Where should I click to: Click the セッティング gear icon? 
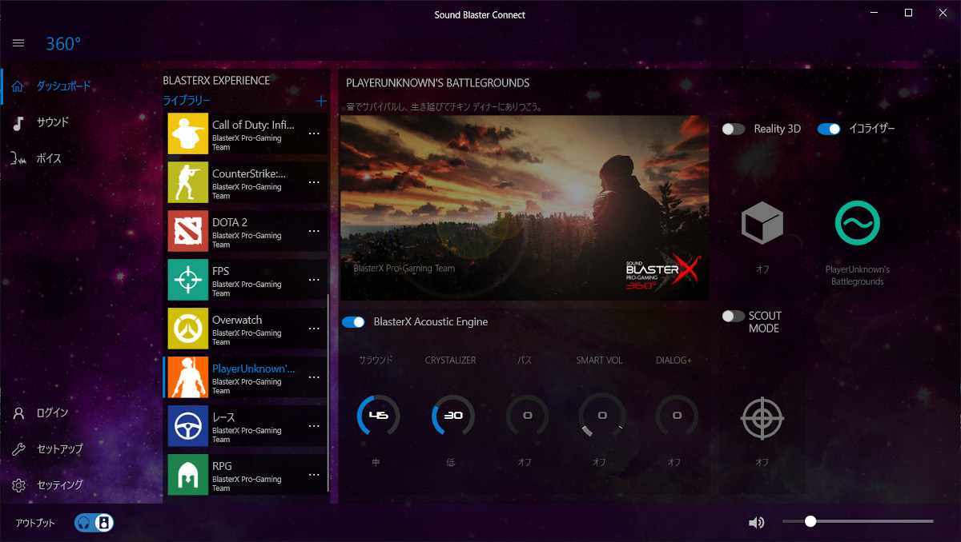(18, 484)
